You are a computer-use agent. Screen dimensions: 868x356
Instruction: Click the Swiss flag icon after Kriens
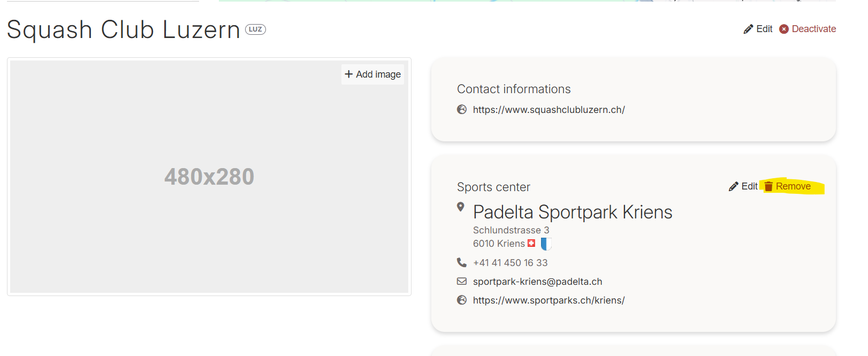531,244
